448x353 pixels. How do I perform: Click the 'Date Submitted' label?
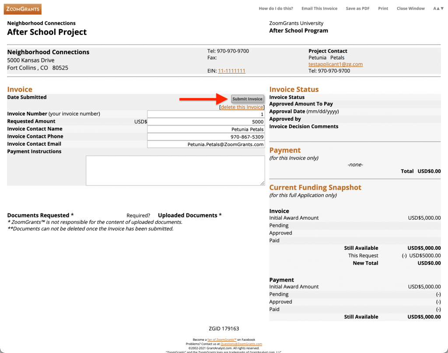tap(27, 97)
